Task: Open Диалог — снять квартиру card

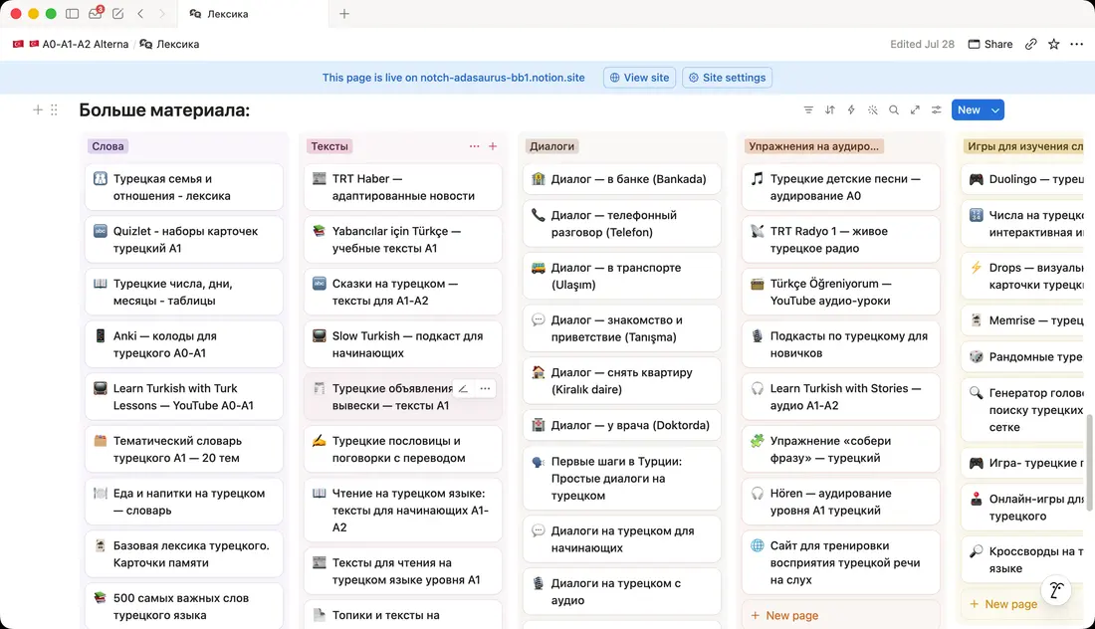Action: point(621,380)
